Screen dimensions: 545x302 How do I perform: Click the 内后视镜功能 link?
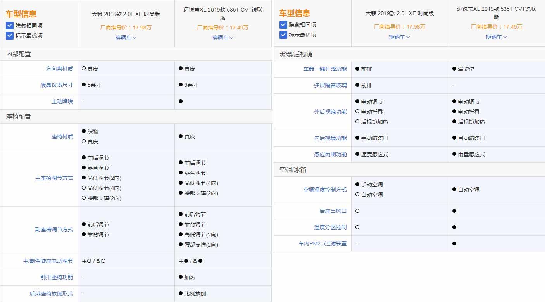[330, 138]
